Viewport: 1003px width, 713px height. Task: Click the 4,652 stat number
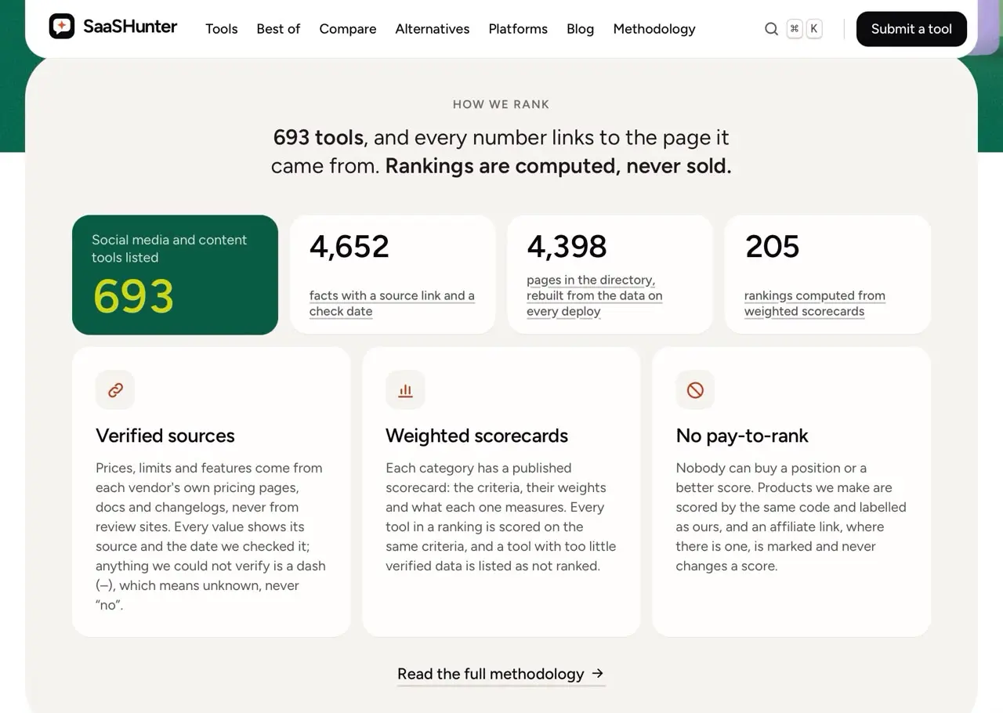point(349,246)
